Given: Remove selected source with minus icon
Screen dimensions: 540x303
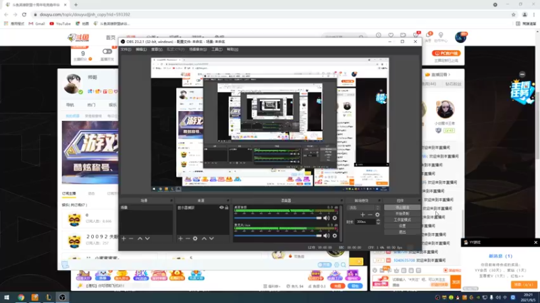Looking at the screenshot, I should click(x=188, y=238).
